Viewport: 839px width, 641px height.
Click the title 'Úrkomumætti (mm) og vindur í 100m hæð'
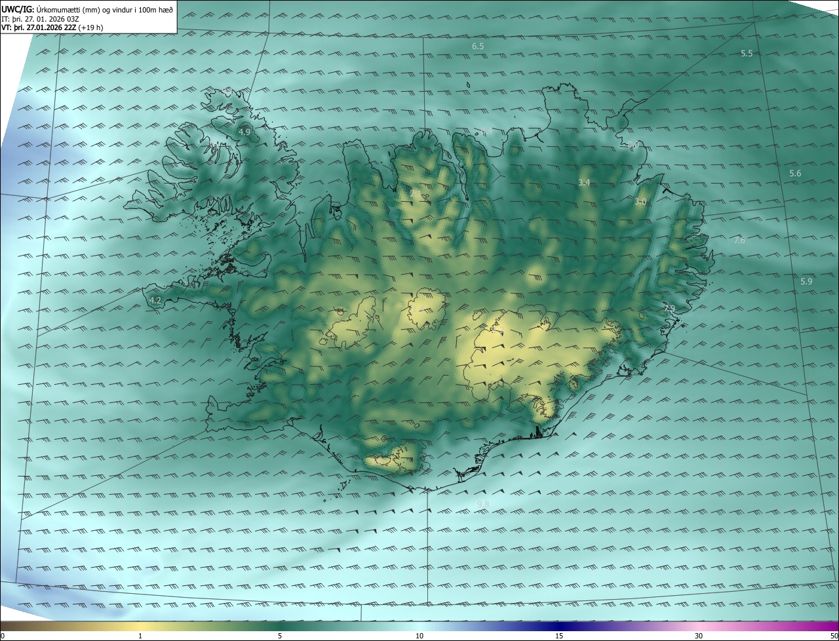click(x=106, y=9)
